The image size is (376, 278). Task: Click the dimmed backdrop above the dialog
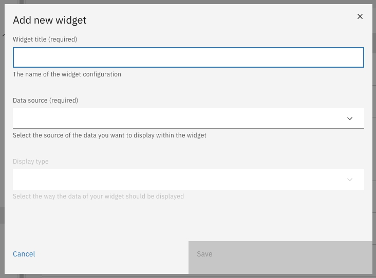coord(188,2)
